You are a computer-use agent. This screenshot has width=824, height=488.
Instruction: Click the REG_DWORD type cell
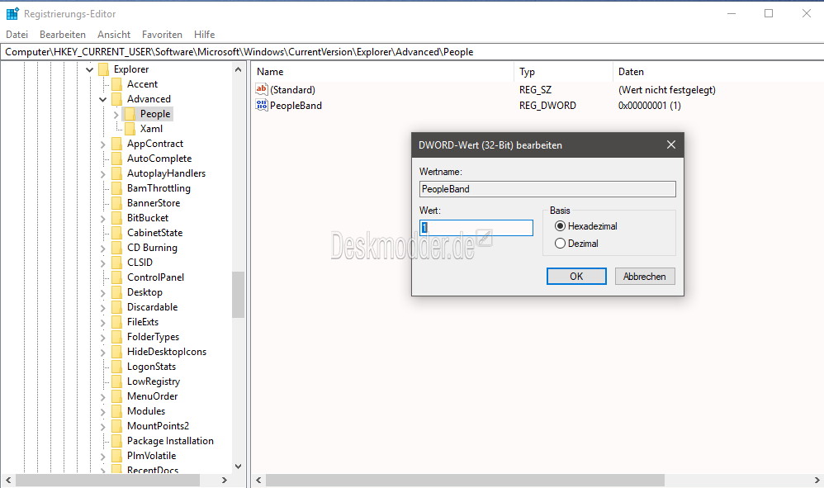547,106
